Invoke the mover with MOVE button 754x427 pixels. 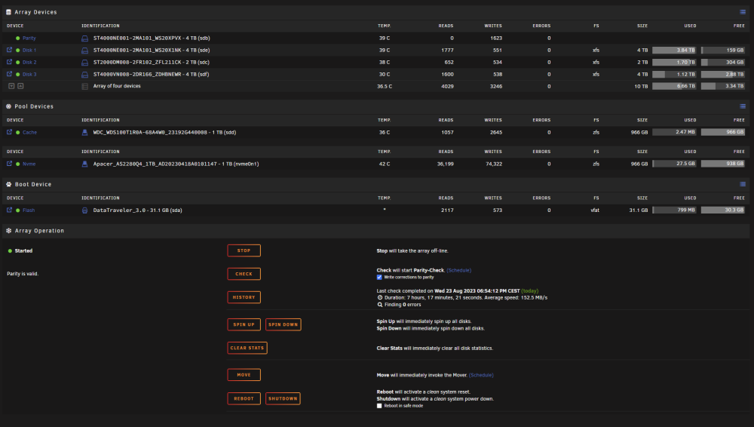click(x=244, y=375)
